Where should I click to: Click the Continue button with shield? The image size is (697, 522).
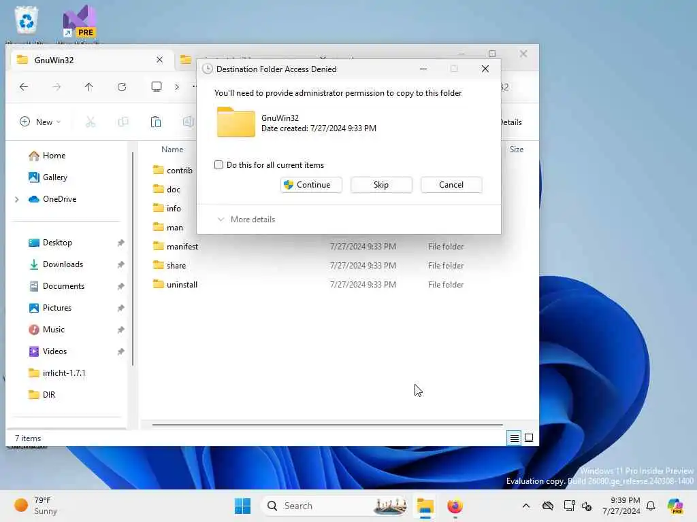coord(311,185)
